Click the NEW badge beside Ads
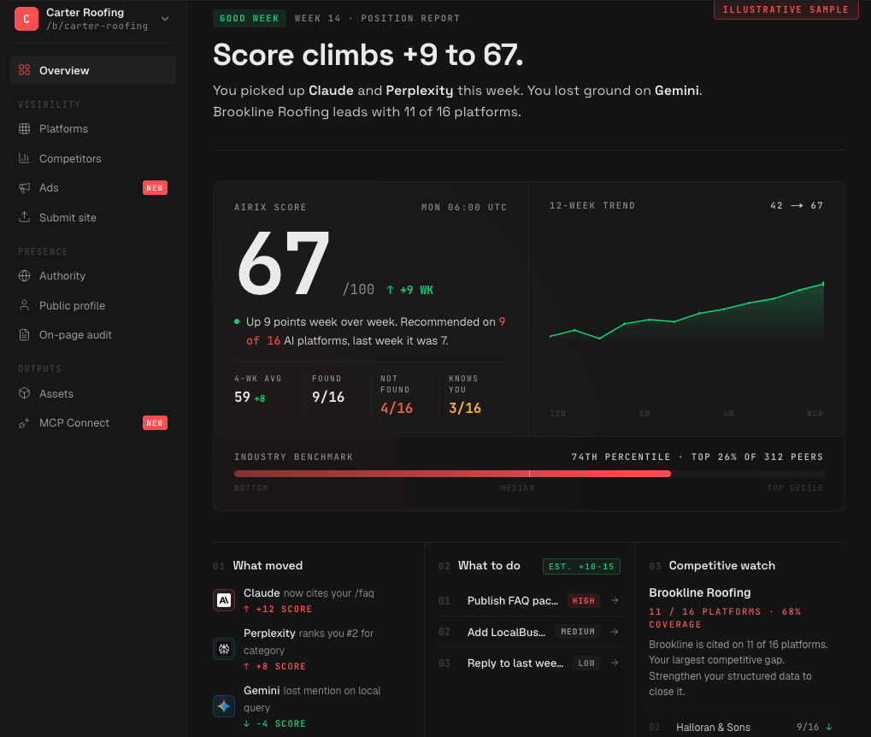871x737 pixels. (155, 188)
